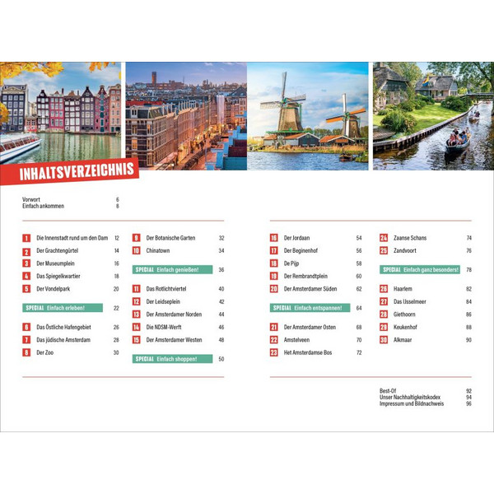
Task: Click red number badge 16
Action: [274, 238]
